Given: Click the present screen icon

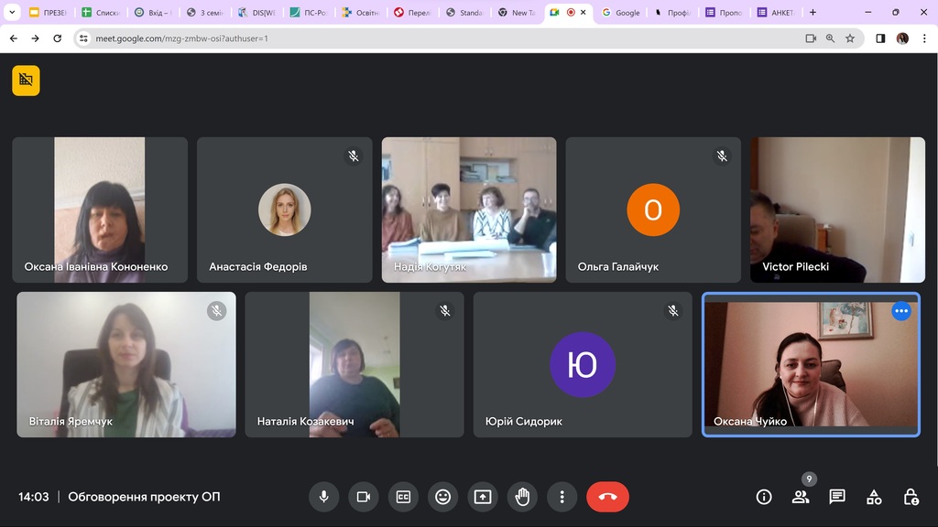Looking at the screenshot, I should 483,497.
